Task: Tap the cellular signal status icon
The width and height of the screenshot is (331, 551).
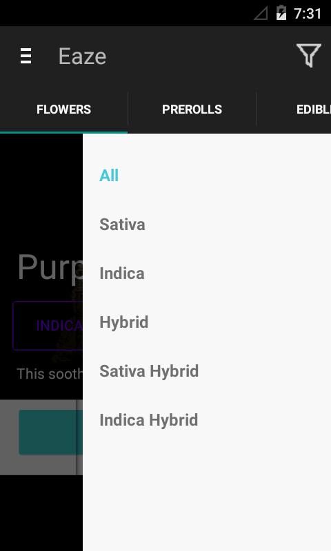Action: [x=261, y=13]
